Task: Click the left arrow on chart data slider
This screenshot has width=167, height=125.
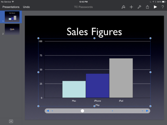Action: click(48, 111)
